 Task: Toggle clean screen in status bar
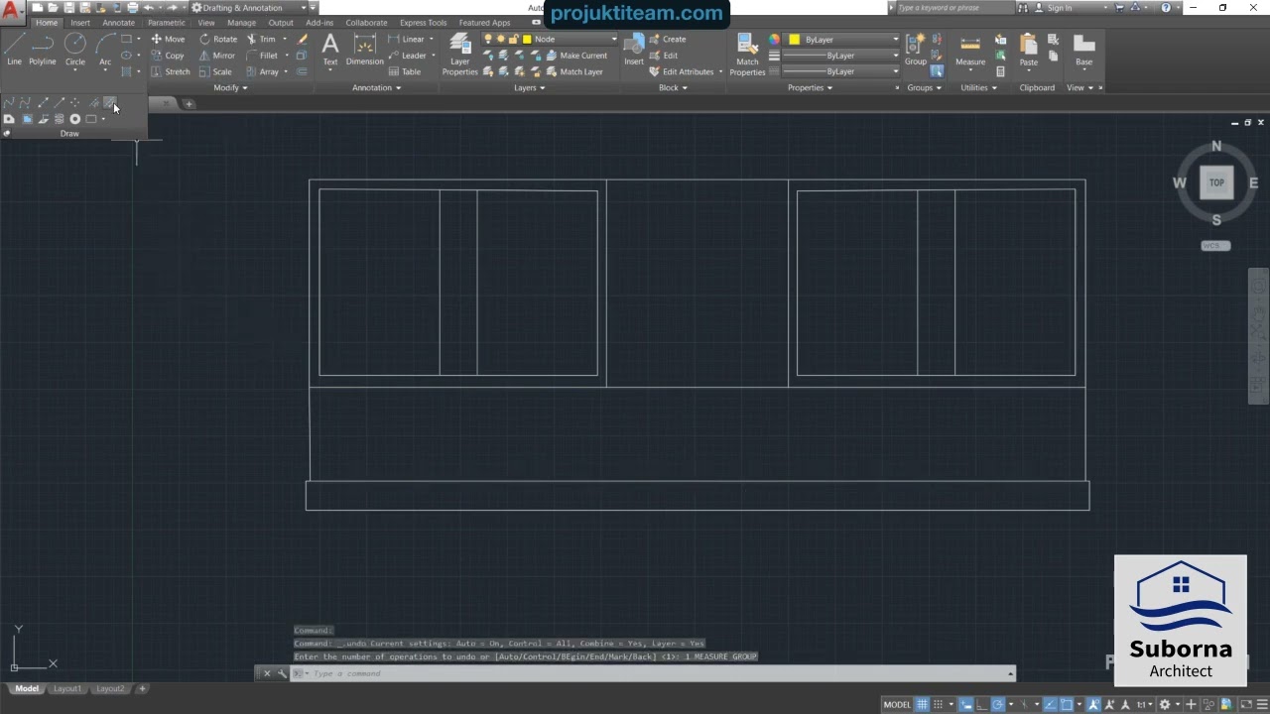click(1246, 705)
